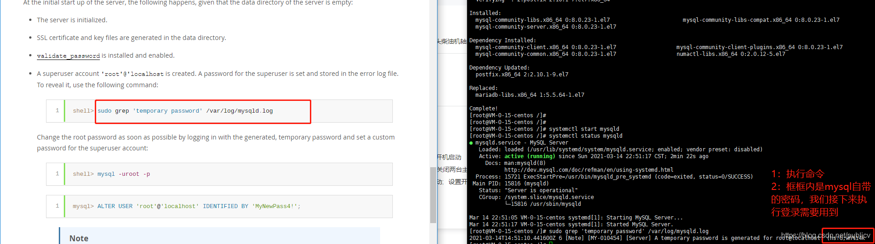Viewport: 875px width, 244px height.
Task: Click mysql-community-server.x86_64 package line in terminal
Action: pyautogui.click(x=546, y=27)
